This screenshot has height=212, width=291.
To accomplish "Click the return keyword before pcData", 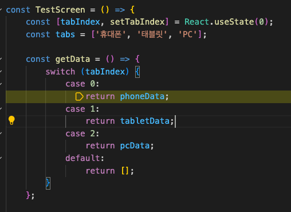I will click(100, 146).
